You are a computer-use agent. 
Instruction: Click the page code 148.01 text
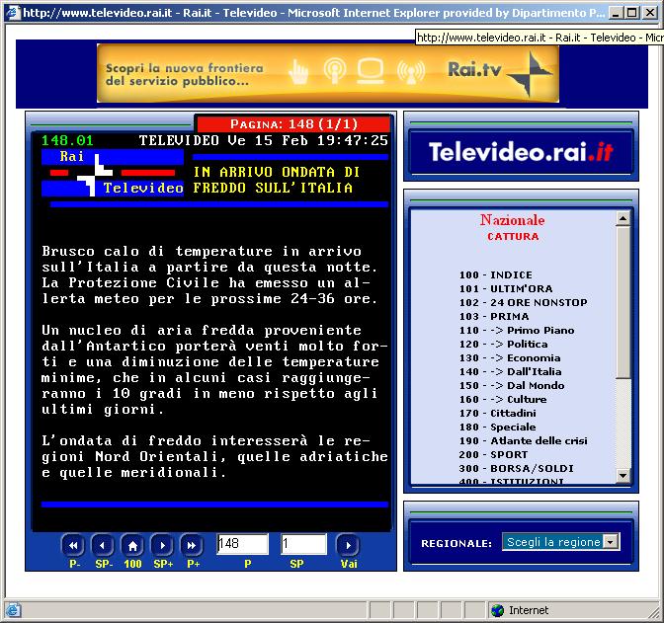click(x=67, y=140)
